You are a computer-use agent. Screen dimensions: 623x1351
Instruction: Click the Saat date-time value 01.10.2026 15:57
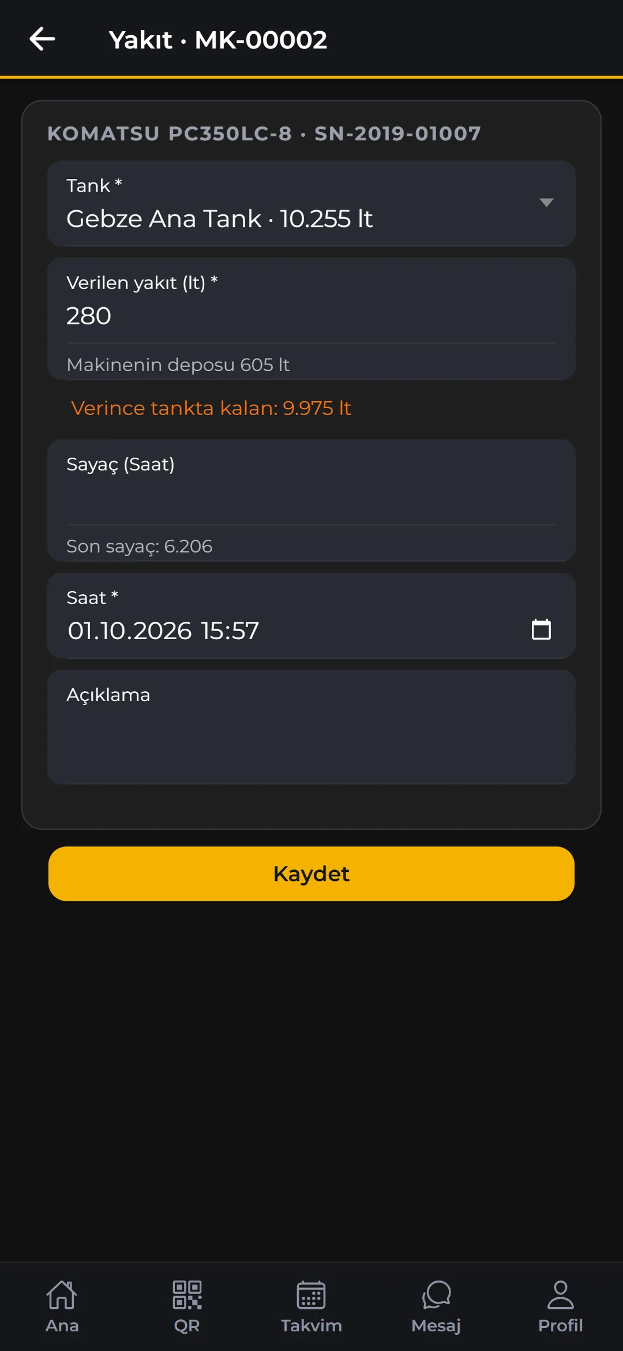163,630
